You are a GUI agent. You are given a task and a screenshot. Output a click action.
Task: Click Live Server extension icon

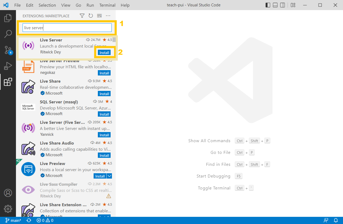click(28, 46)
